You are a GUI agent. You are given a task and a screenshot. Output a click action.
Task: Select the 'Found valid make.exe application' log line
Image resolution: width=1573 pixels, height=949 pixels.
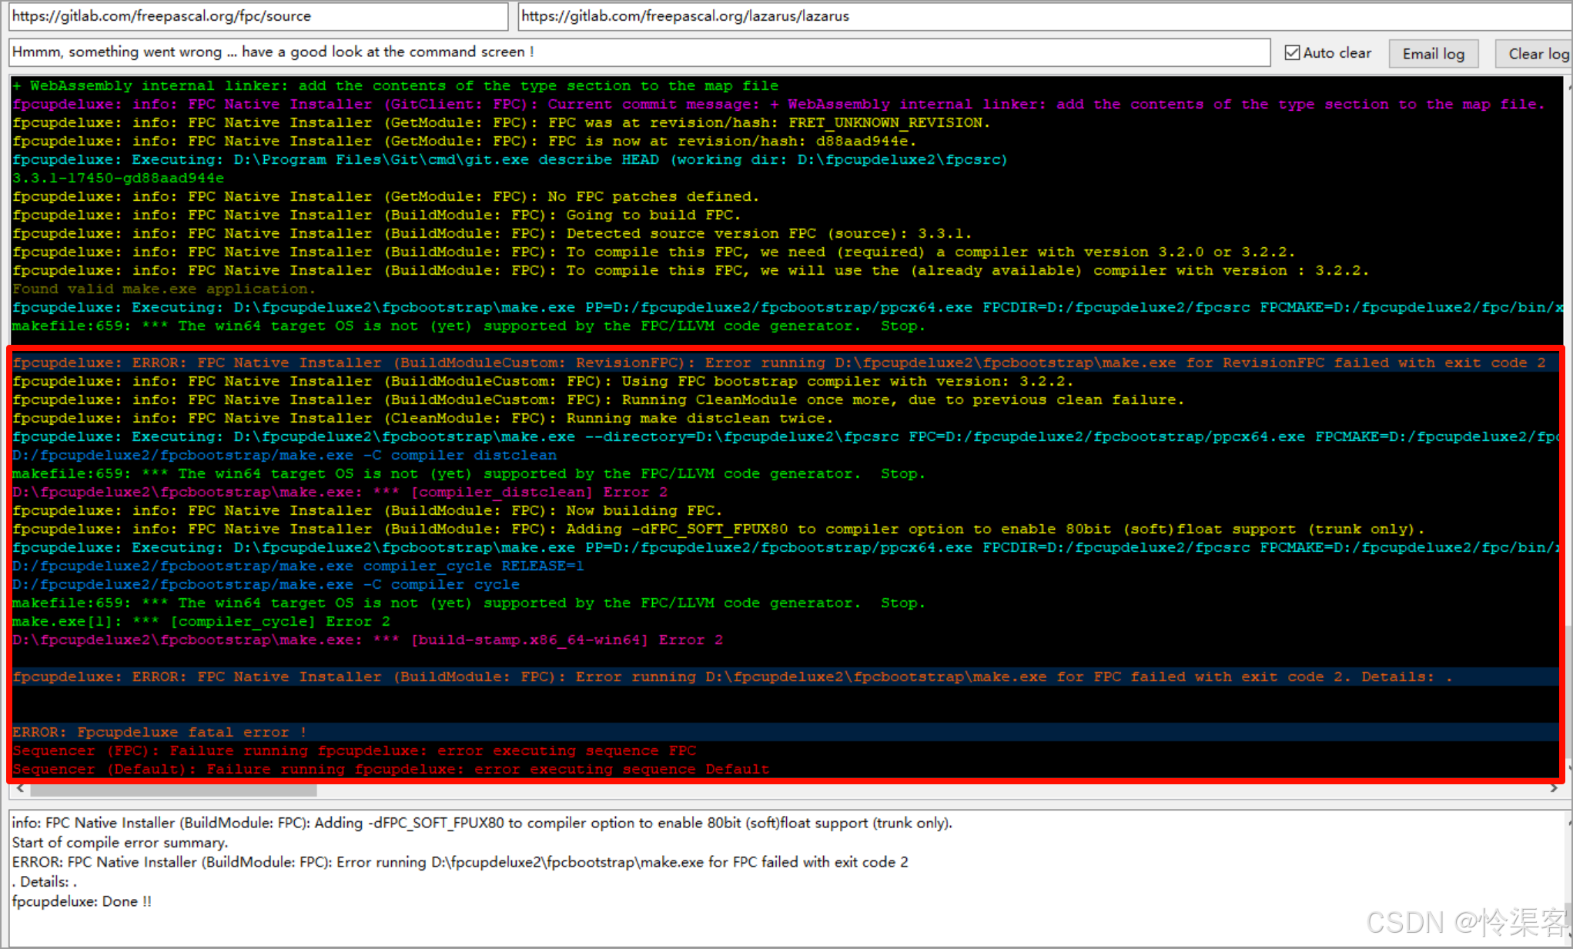coord(163,289)
